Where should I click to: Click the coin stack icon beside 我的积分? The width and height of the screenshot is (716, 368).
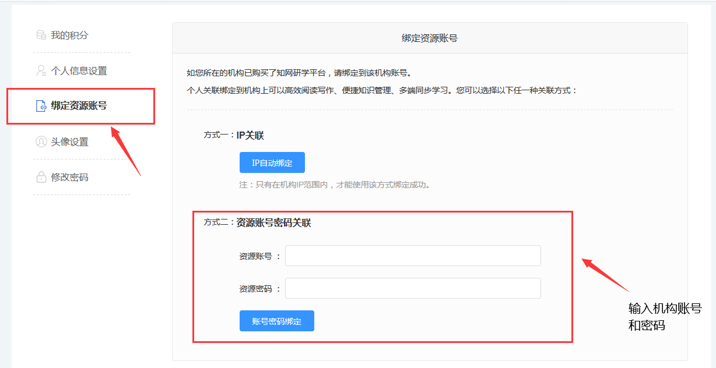pos(41,36)
